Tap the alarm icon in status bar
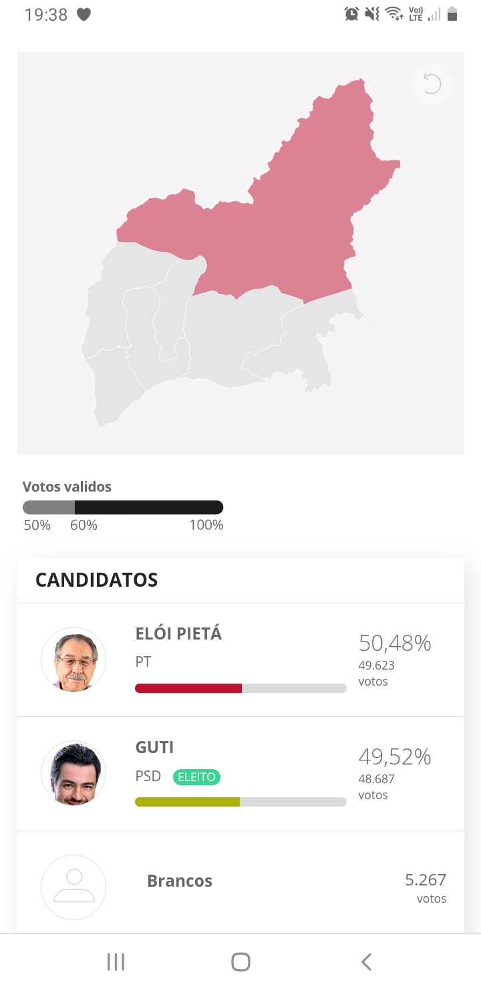Image resolution: width=481 pixels, height=989 pixels. point(351,14)
